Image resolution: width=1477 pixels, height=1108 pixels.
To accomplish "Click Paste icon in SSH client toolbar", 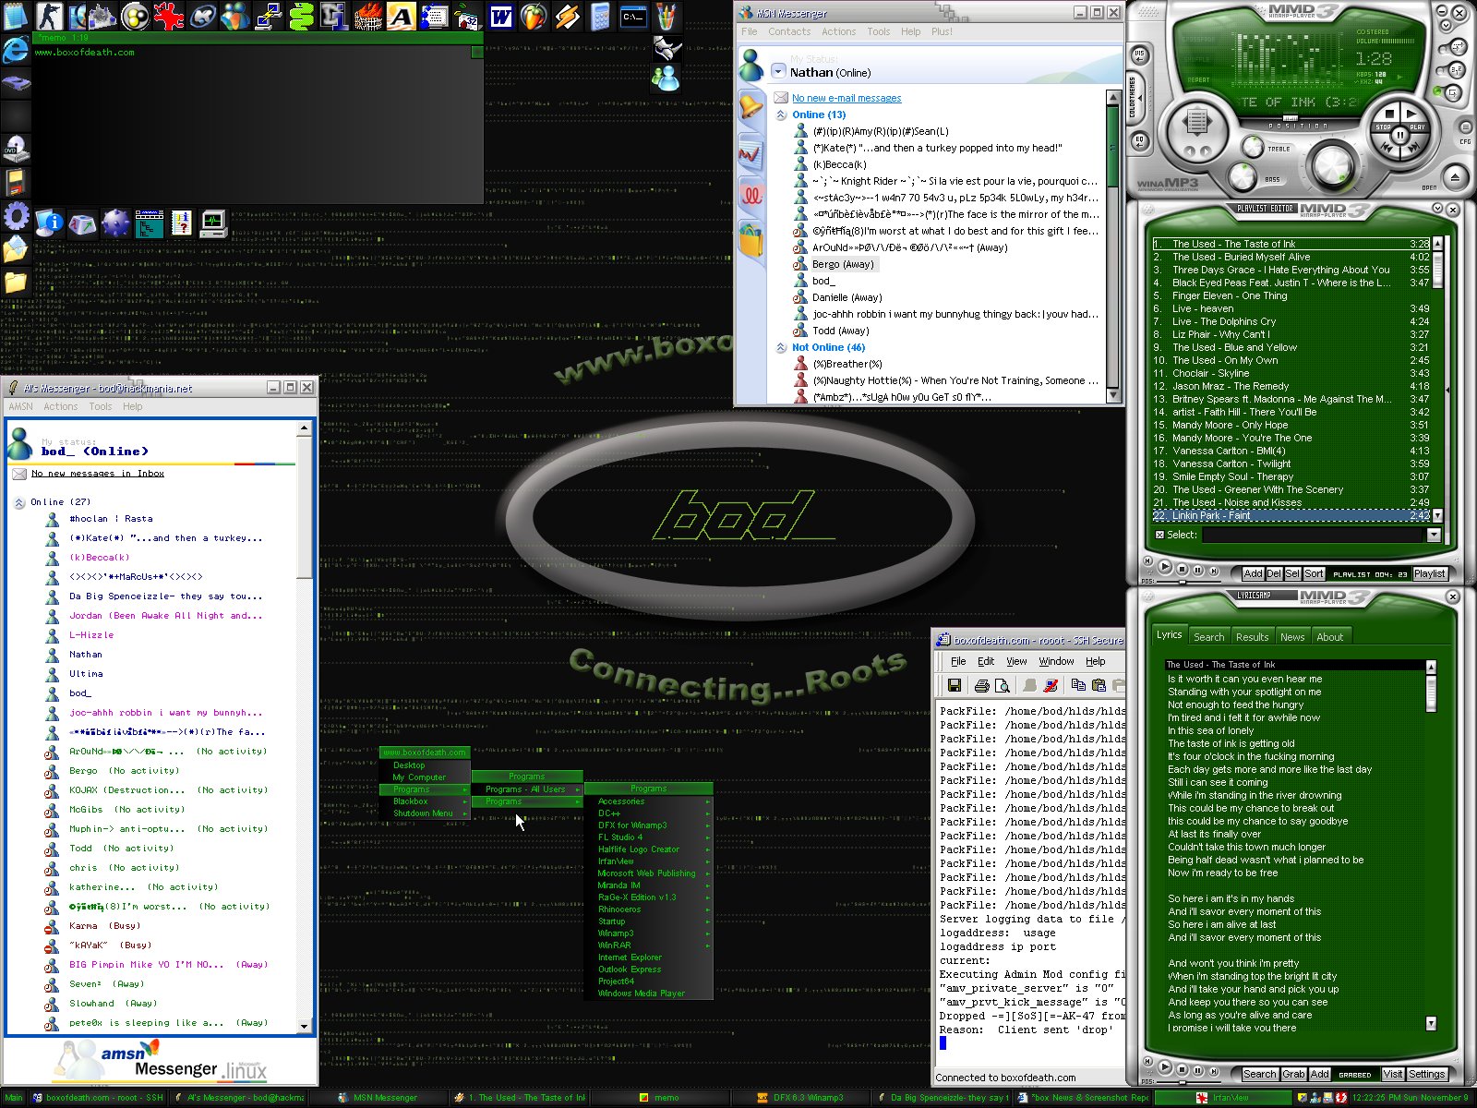I will [x=1099, y=685].
